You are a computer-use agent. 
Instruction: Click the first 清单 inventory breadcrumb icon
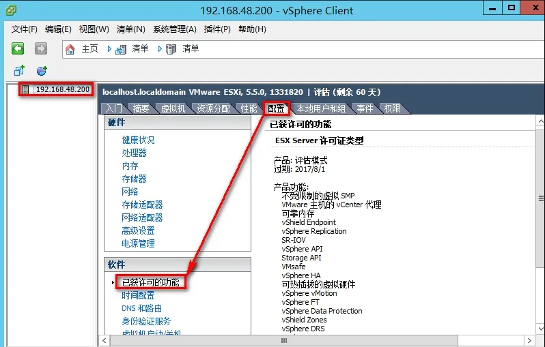(121, 49)
